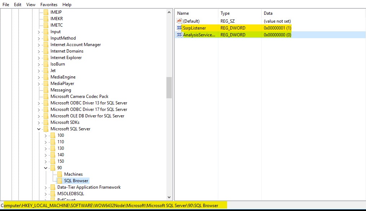Select the Data-Tier Application Framework folder icon
The image size is (366, 211).
pos(53,187)
